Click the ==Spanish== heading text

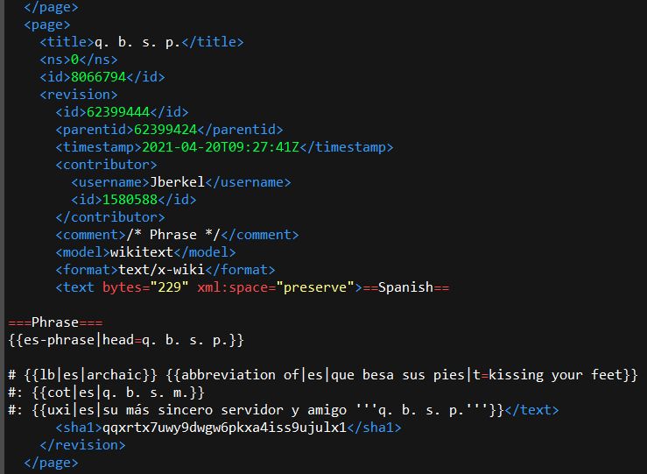(x=405, y=287)
